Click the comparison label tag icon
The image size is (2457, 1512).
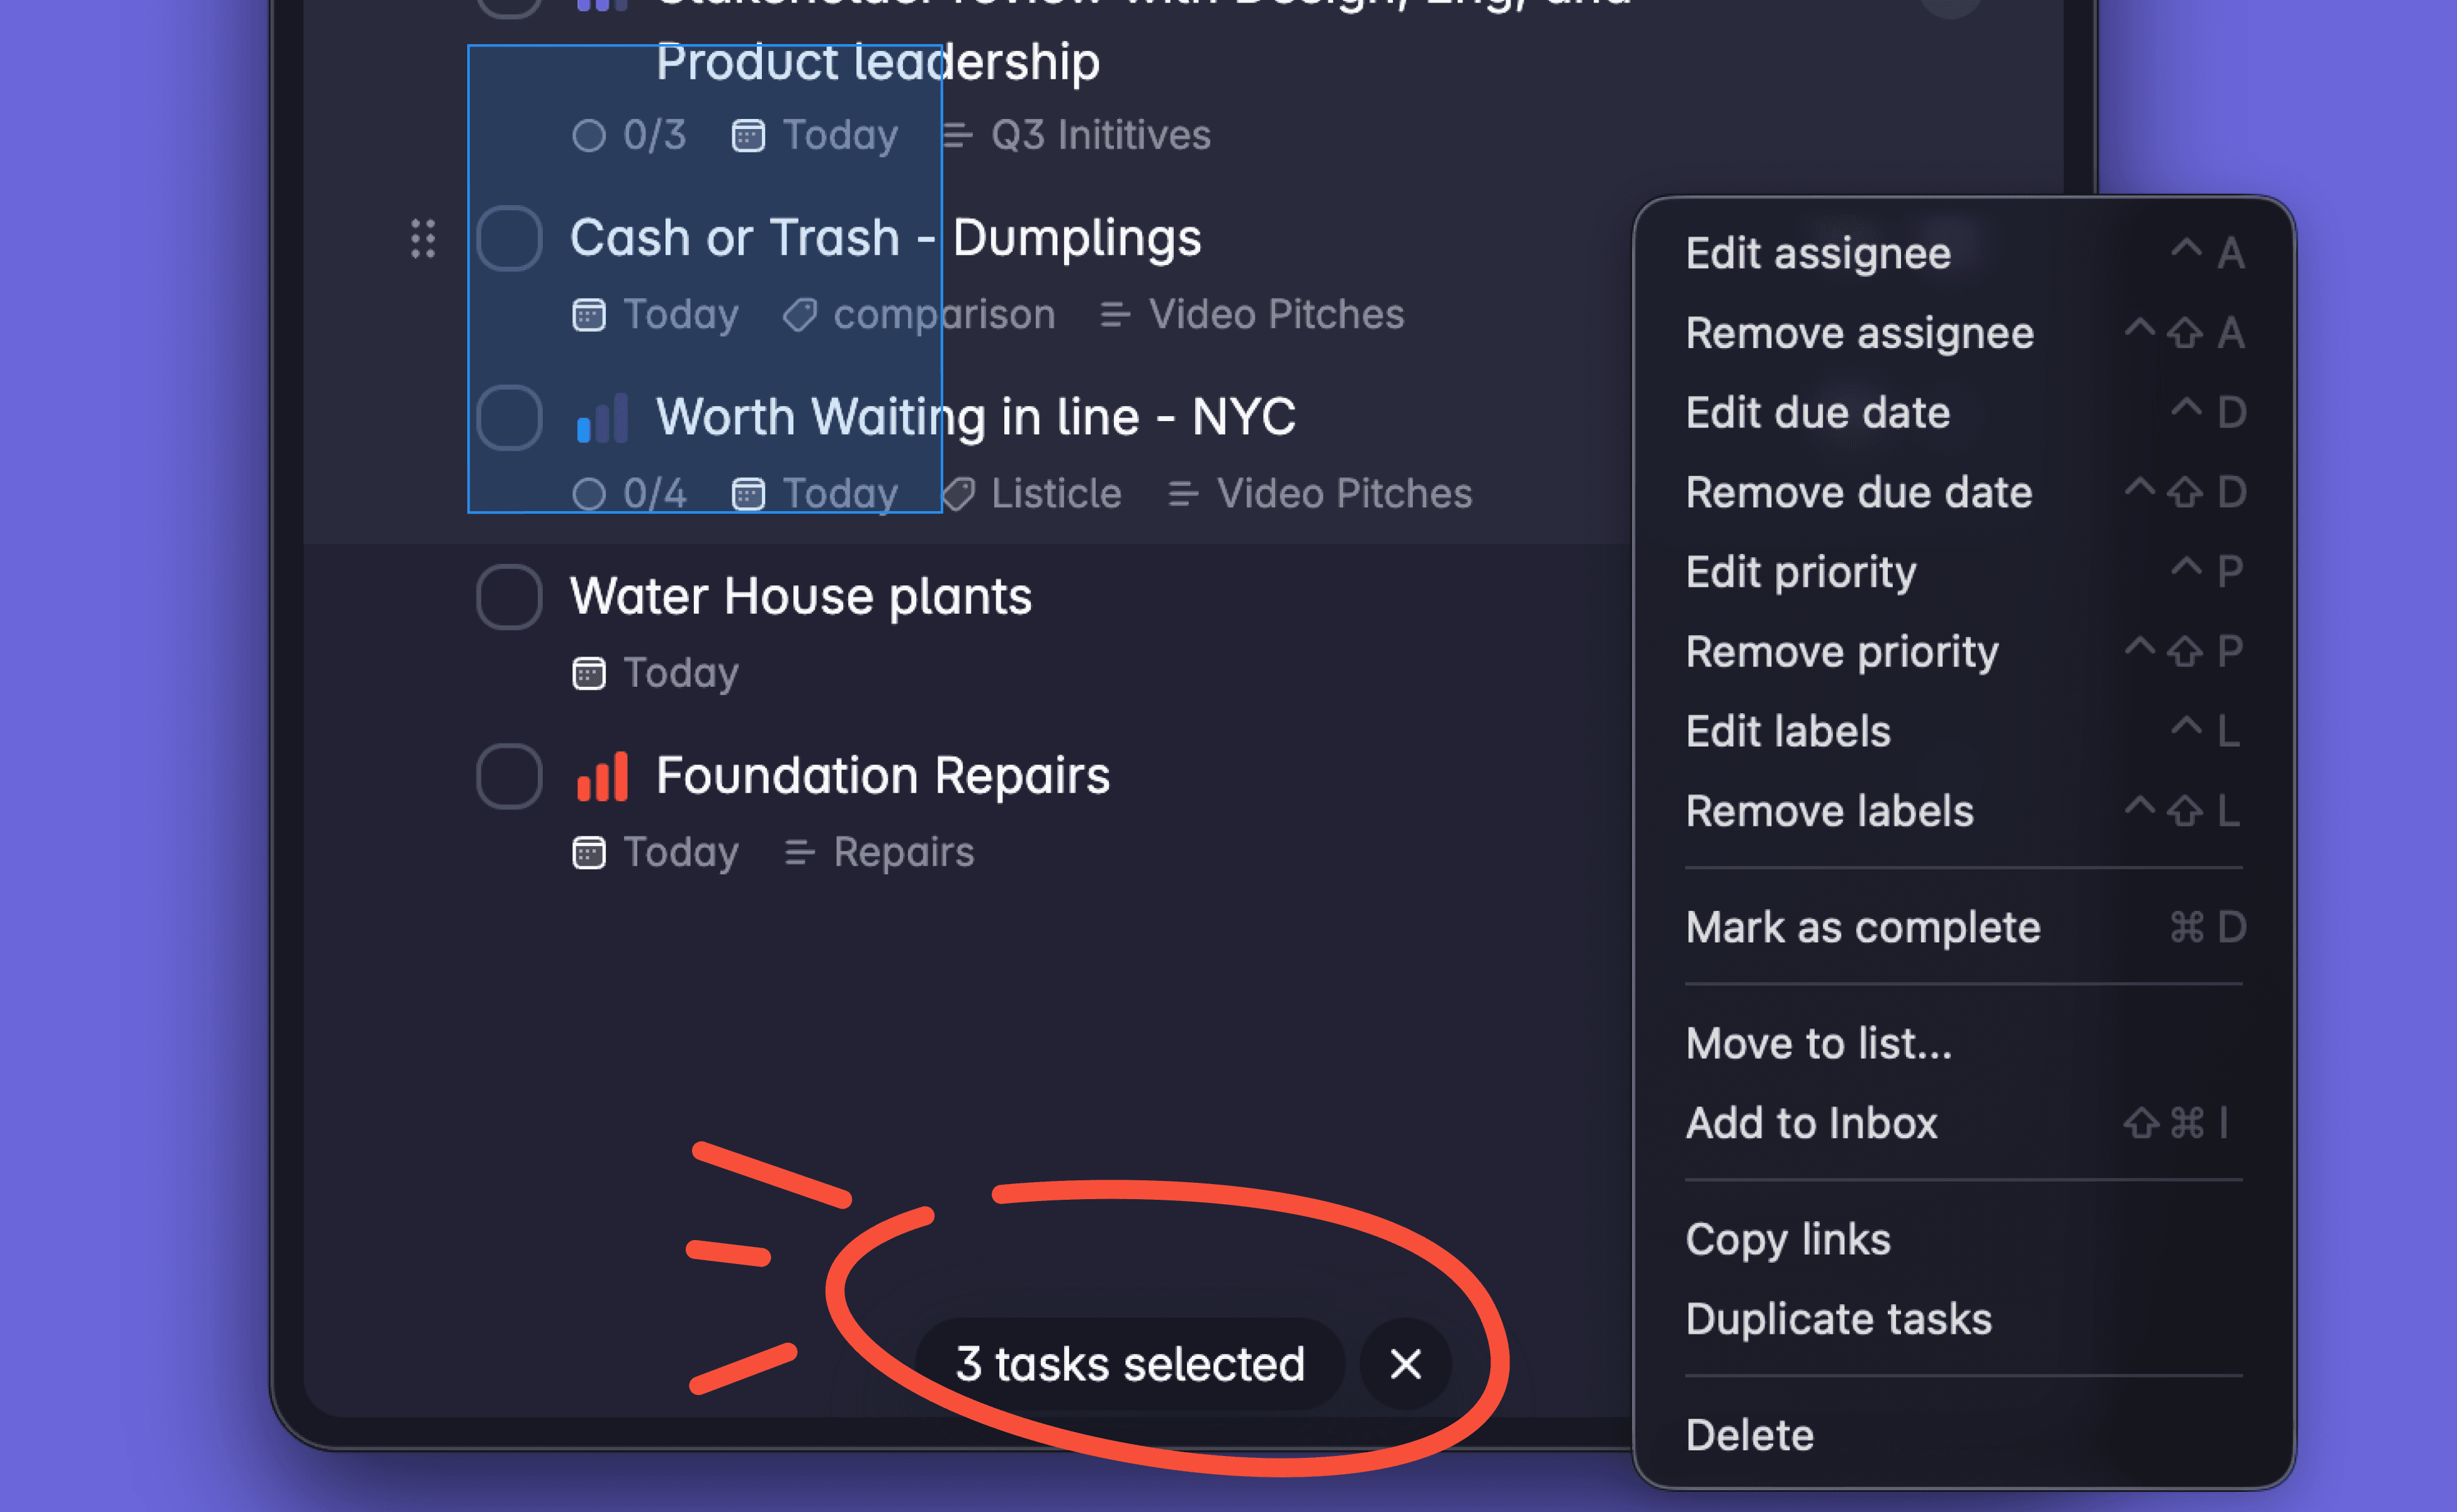point(799,315)
